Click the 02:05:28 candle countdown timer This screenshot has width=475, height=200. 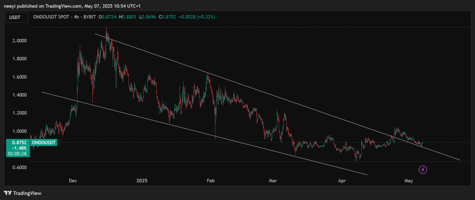coord(18,154)
